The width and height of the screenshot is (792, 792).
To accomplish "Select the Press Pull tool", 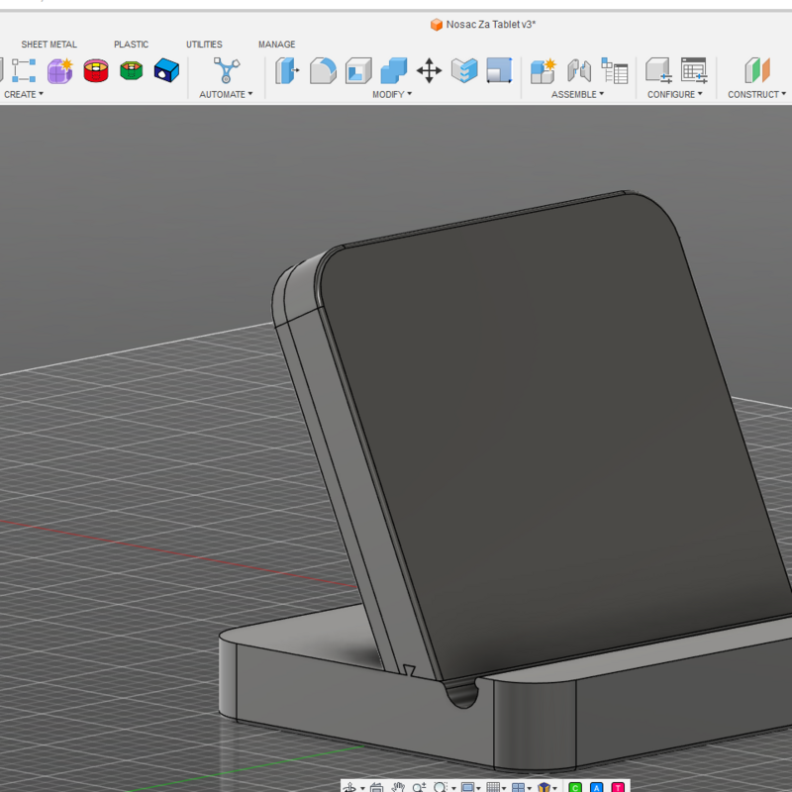I will tap(287, 70).
